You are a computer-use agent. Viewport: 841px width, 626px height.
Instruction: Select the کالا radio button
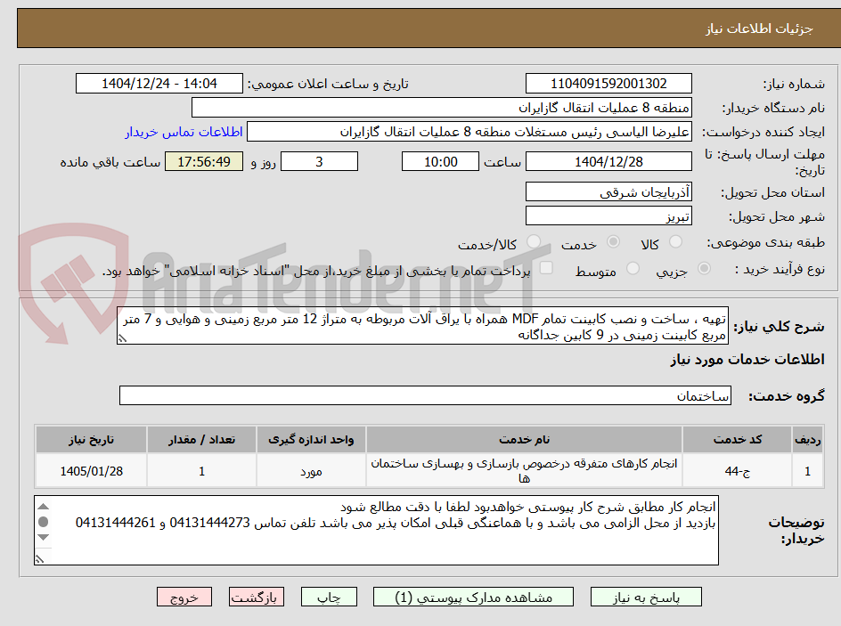(676, 242)
